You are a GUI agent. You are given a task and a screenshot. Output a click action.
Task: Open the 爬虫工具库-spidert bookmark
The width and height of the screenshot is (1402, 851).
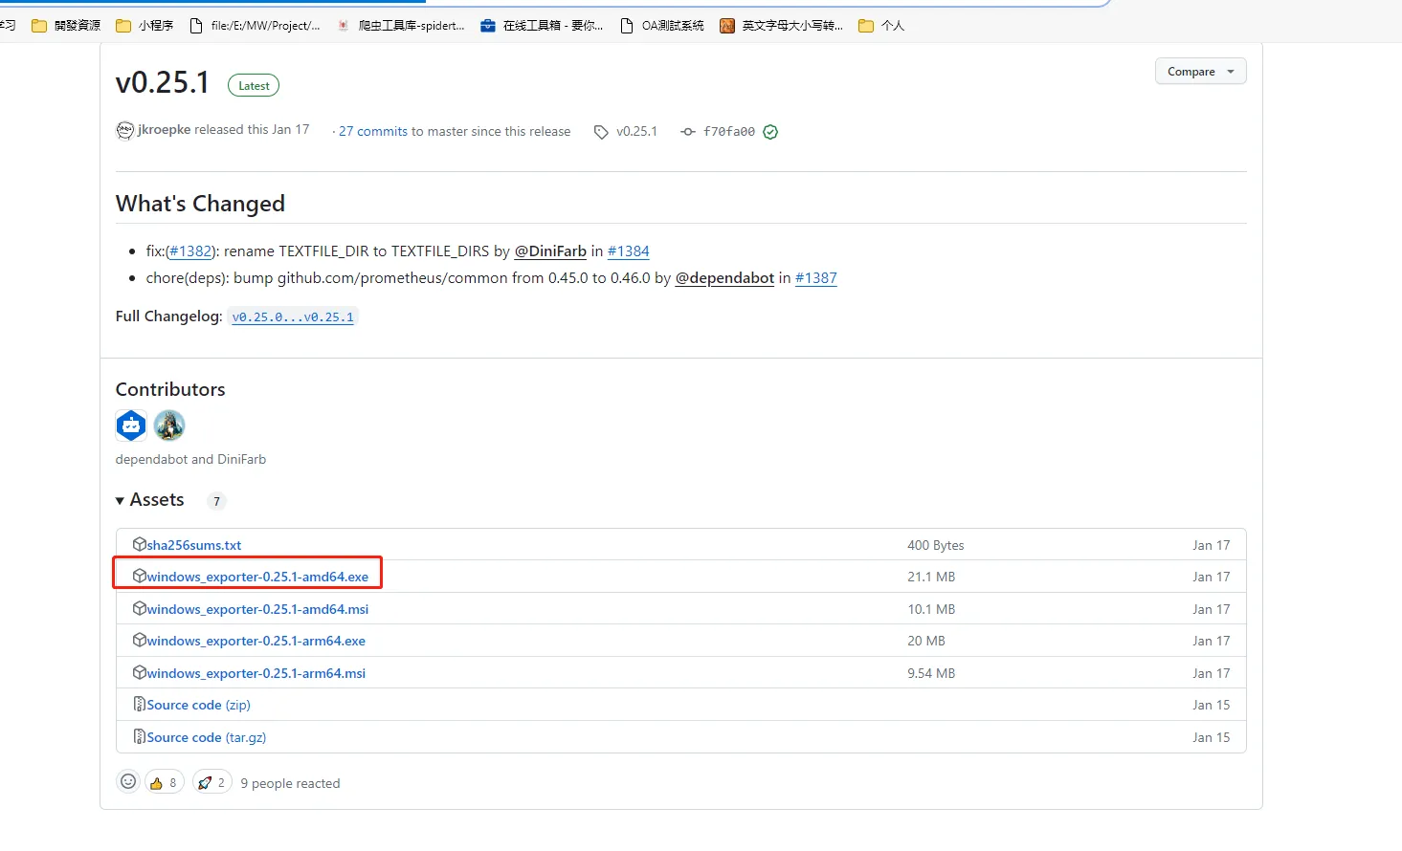[400, 26]
